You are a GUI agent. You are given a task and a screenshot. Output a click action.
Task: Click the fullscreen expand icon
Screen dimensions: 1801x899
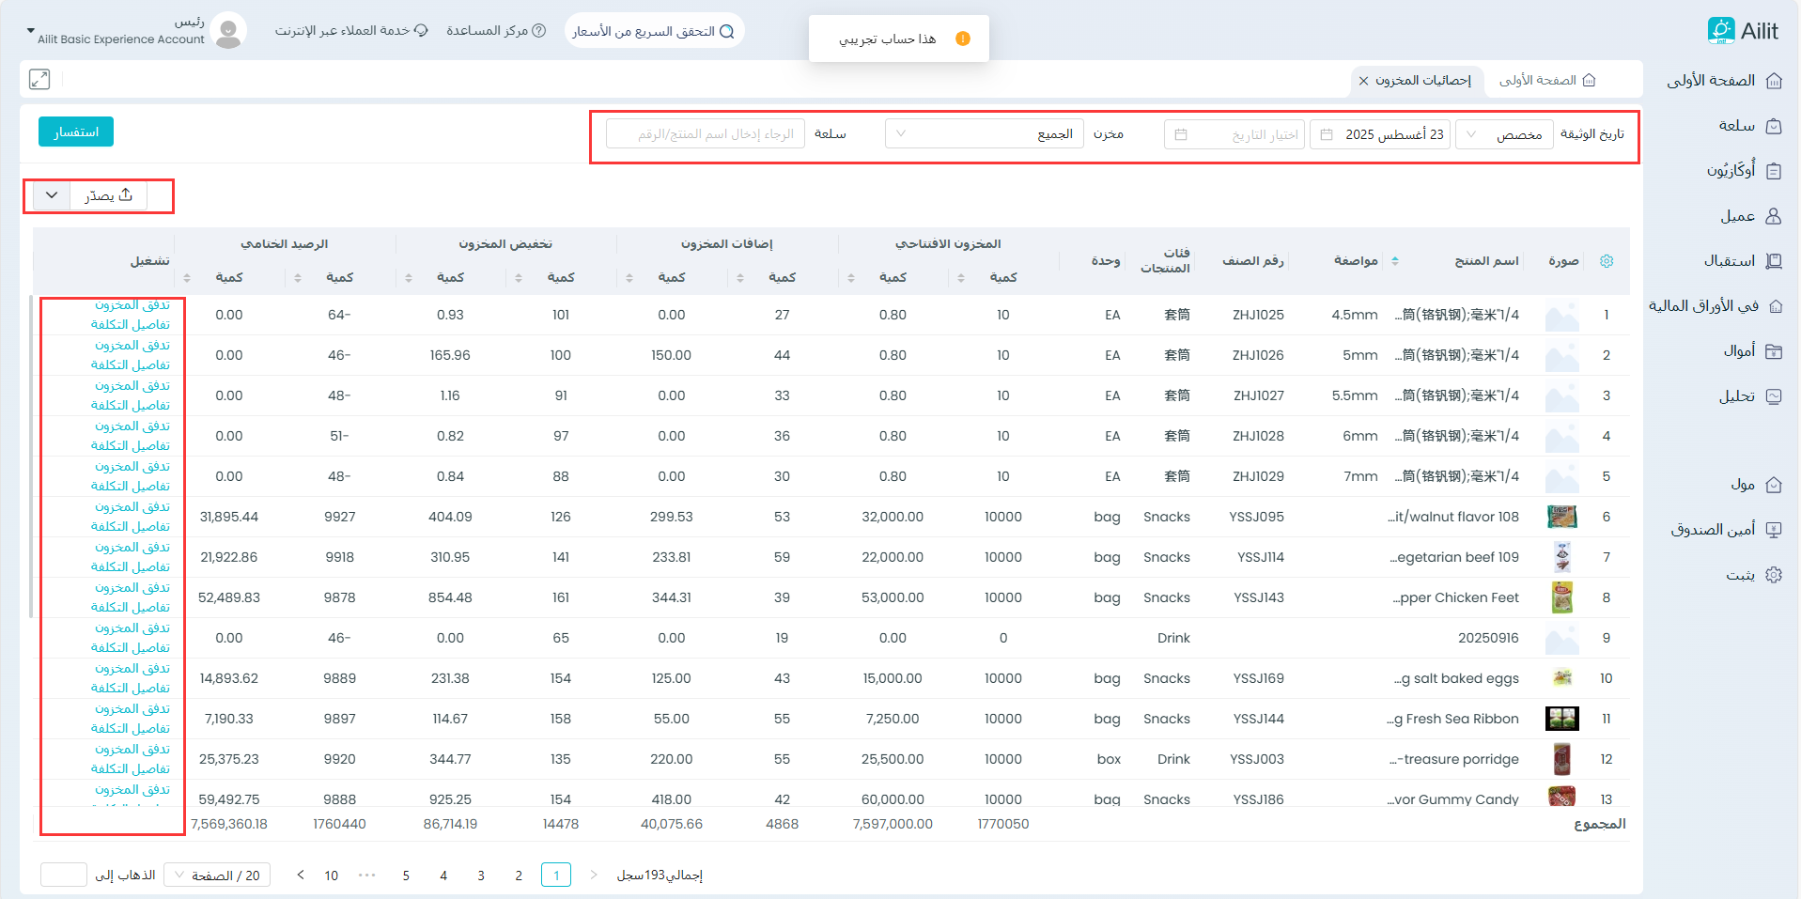[39, 80]
